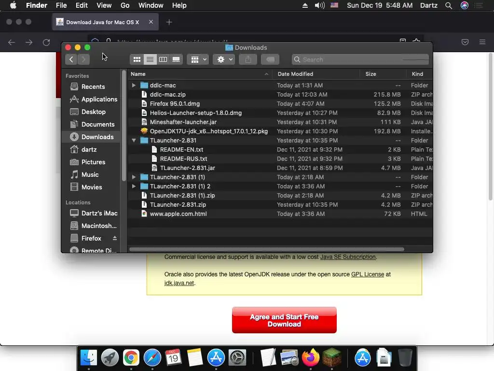Viewport: 494px width, 371px height.
Task: Open Spotlight search in menu bar
Action: click(449, 5)
